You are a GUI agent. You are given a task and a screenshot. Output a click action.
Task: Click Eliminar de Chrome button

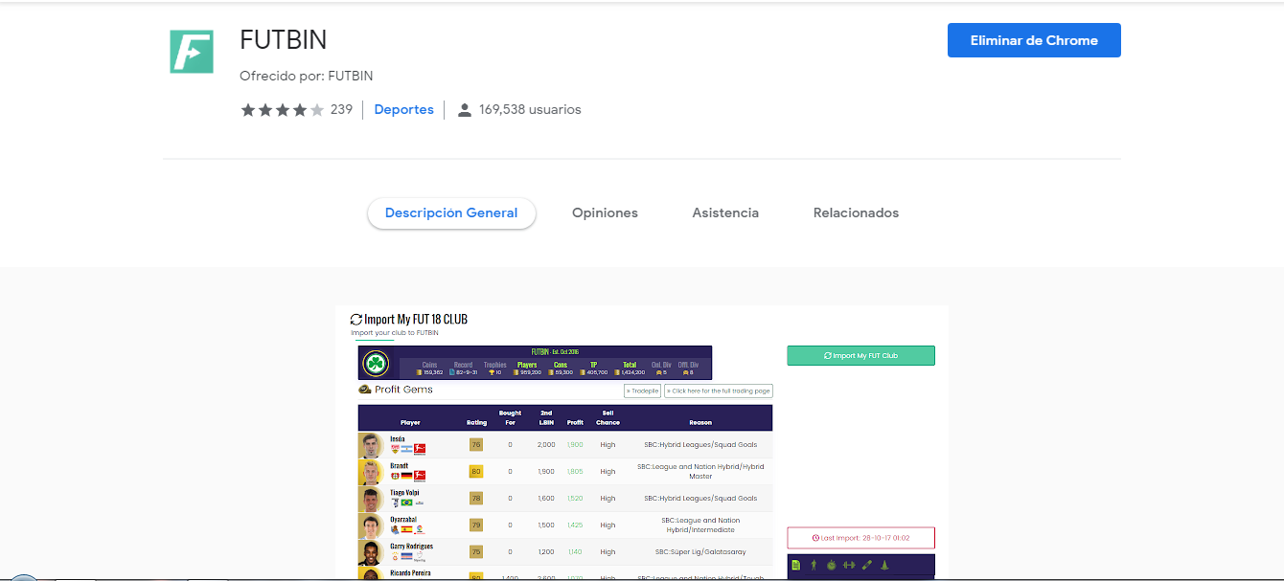(x=1034, y=40)
